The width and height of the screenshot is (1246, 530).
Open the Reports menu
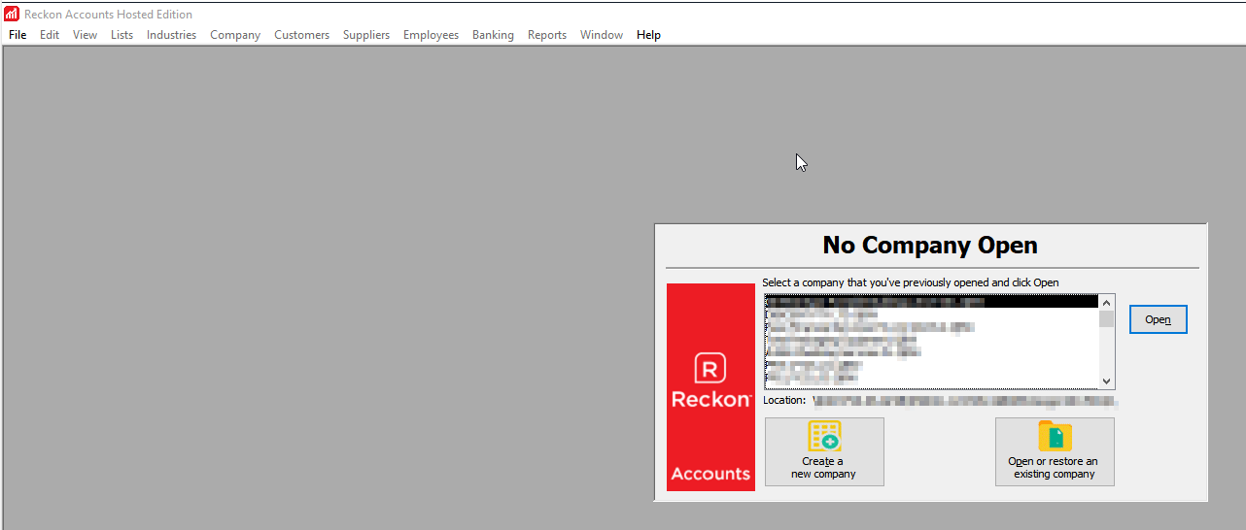[547, 35]
